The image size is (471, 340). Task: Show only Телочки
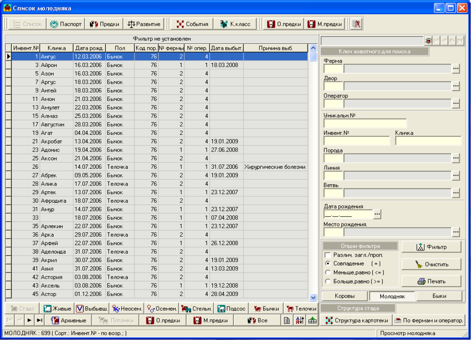pos(301,309)
